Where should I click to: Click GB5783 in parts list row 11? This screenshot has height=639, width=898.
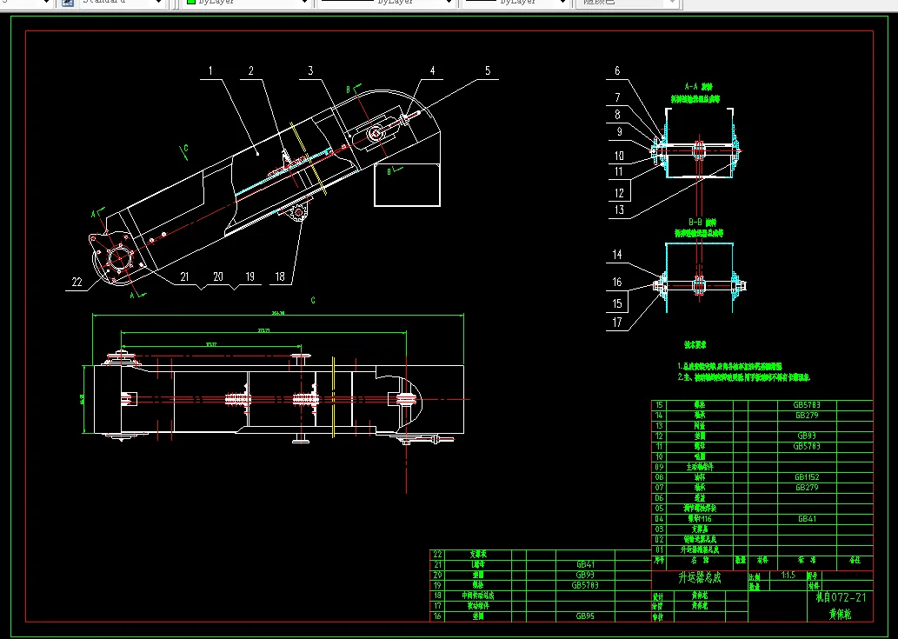807,446
